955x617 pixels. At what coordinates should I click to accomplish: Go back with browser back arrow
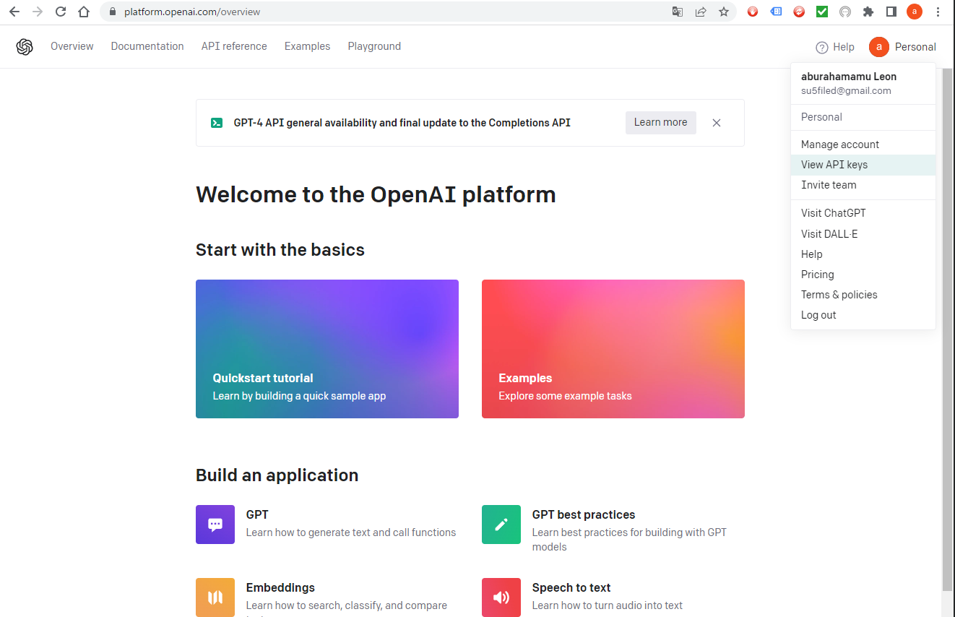(x=14, y=12)
